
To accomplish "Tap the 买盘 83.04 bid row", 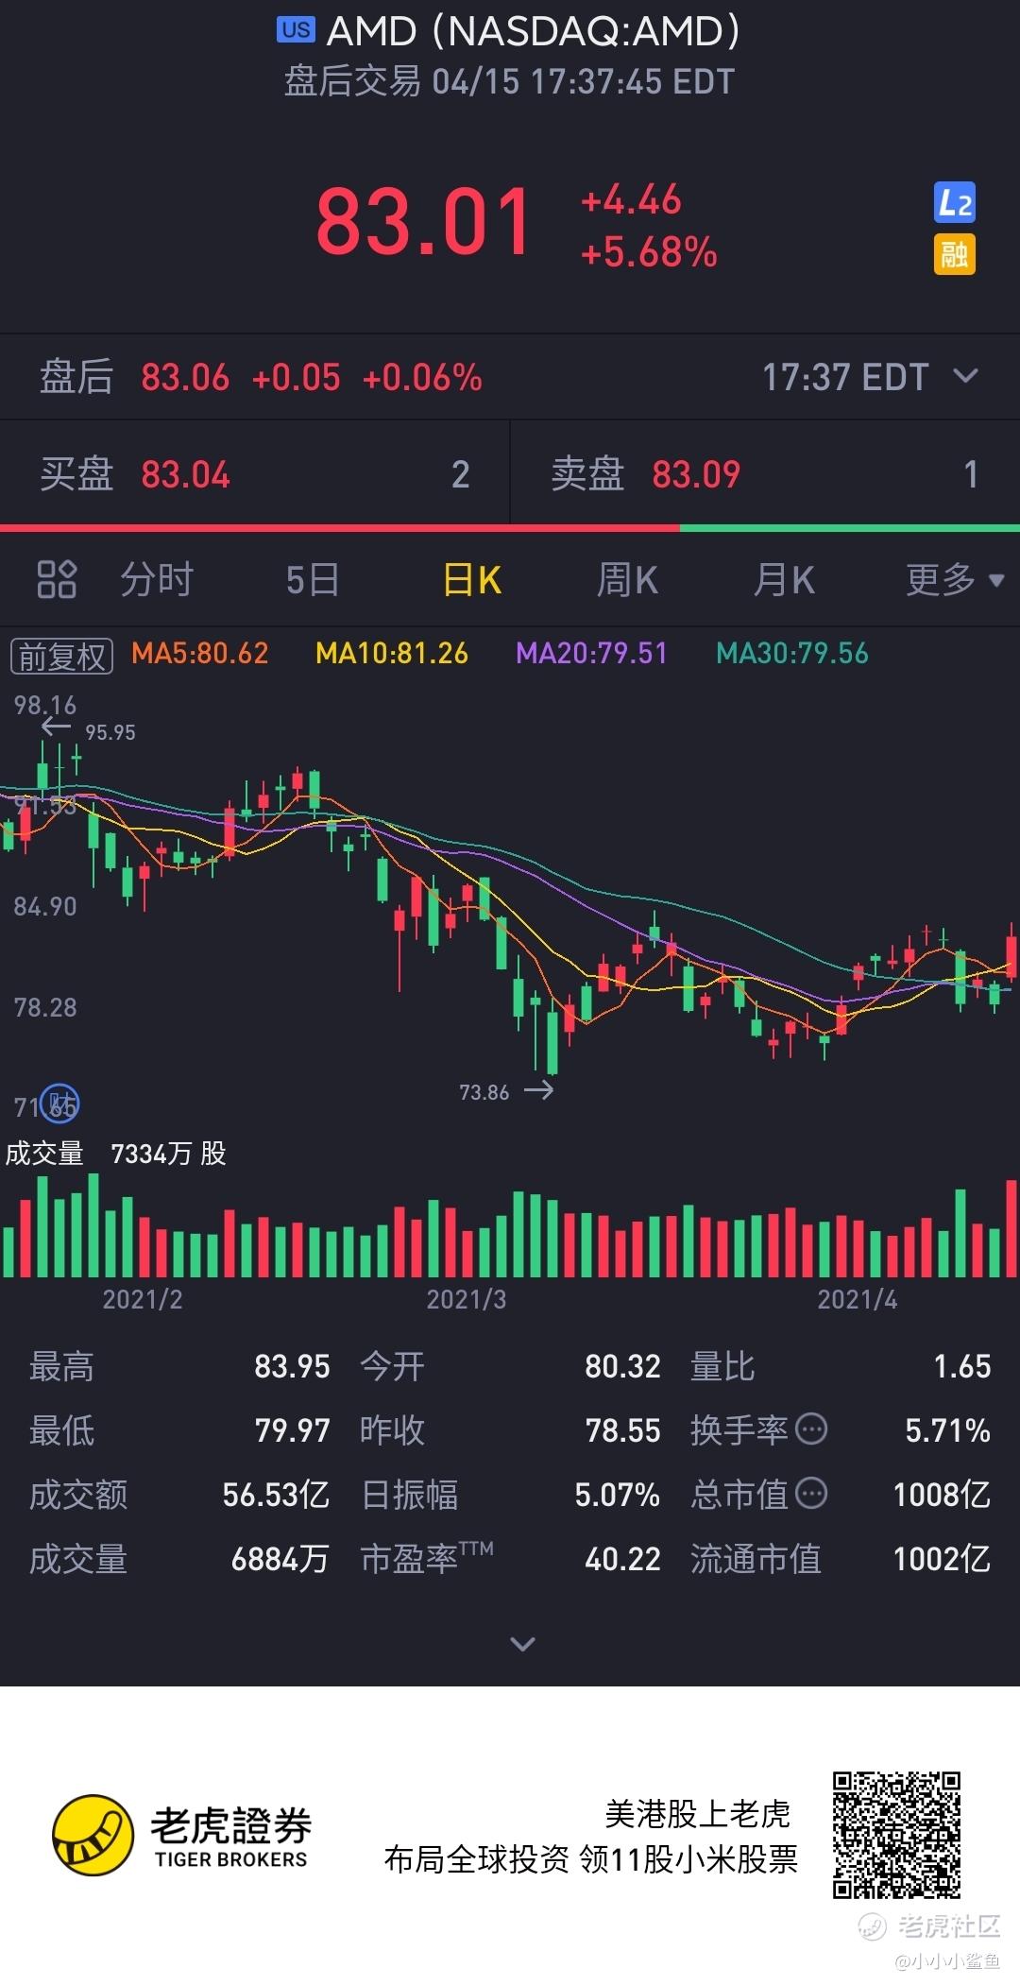I will [x=255, y=473].
